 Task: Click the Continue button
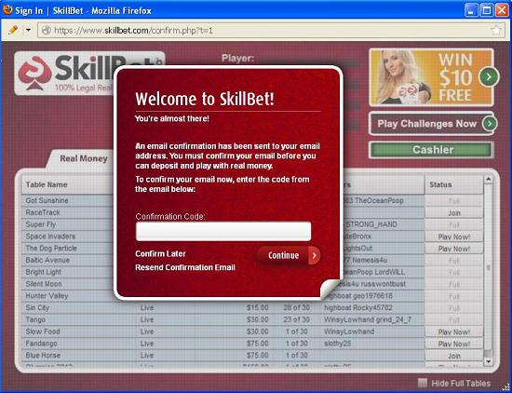click(289, 255)
